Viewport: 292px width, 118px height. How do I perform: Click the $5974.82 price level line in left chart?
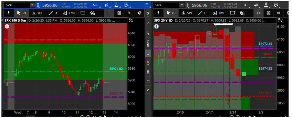tap(57, 71)
